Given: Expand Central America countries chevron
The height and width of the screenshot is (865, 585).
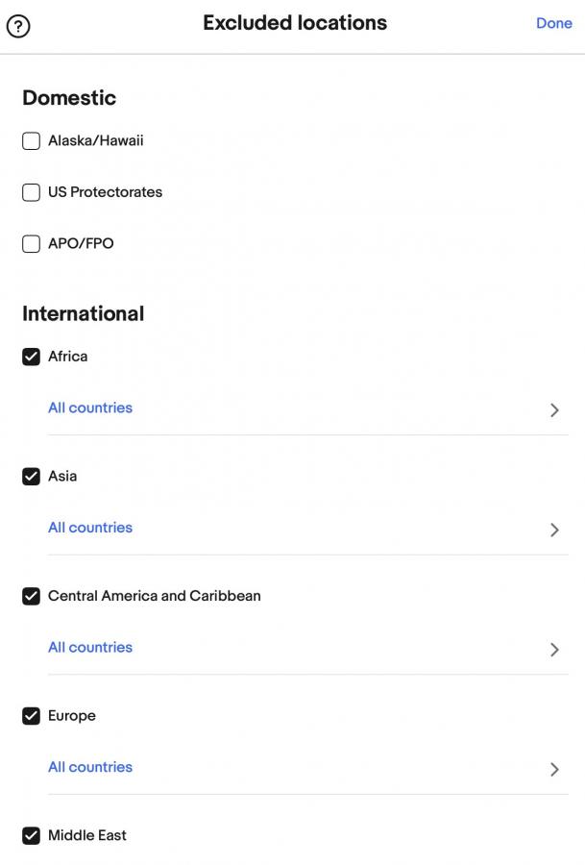Looking at the screenshot, I should (x=554, y=650).
